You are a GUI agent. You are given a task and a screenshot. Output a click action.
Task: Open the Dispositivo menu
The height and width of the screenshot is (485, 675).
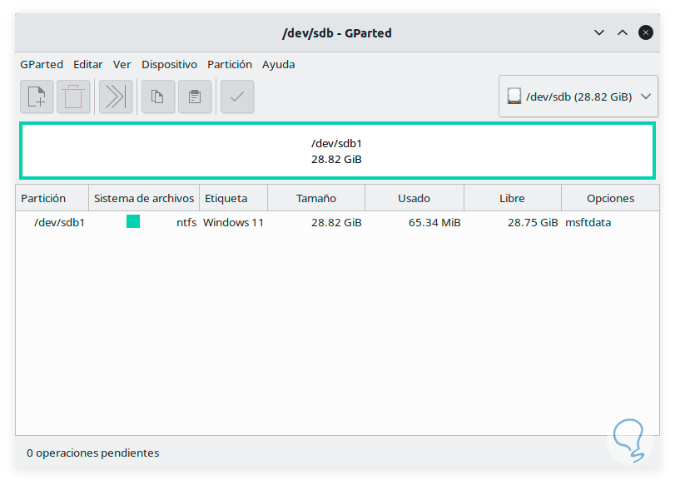coord(169,64)
